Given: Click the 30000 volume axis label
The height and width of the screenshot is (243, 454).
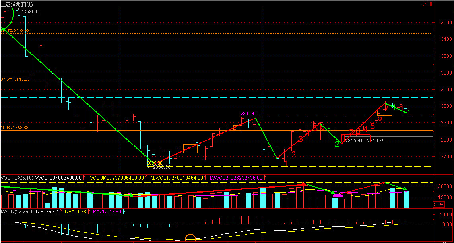Looking at the screenshot, I should click(x=445, y=186).
